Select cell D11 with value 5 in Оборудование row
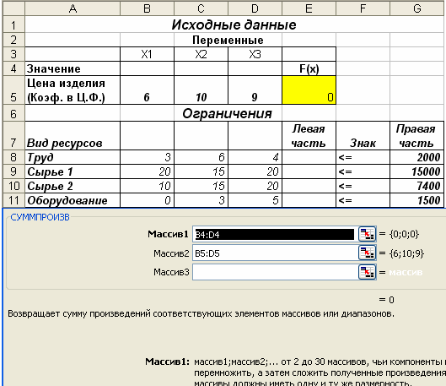 255,200
